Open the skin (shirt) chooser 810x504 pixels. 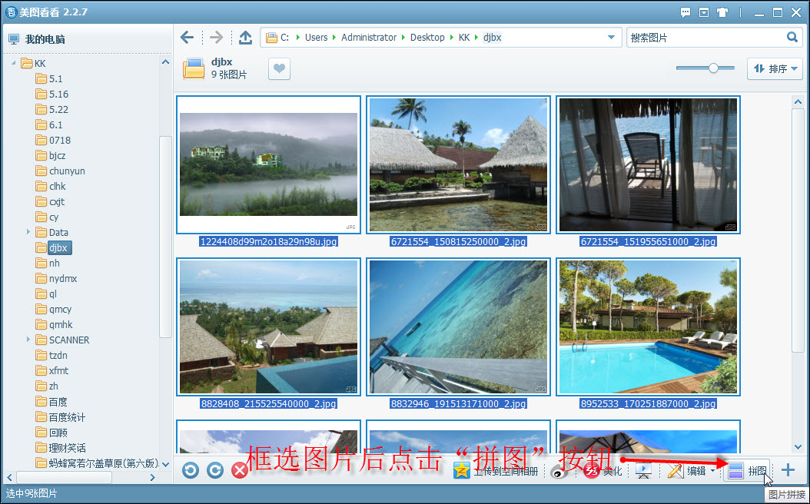coord(722,12)
